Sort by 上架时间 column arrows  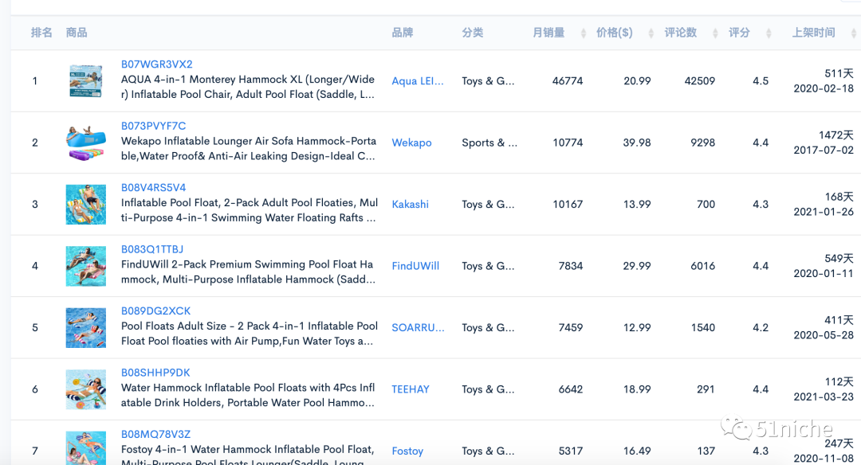(853, 33)
